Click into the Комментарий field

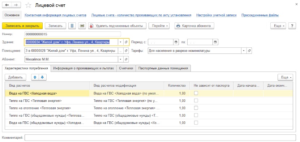click(x=160, y=137)
